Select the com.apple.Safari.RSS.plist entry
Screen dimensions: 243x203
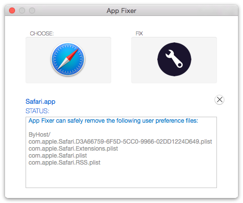(65, 163)
